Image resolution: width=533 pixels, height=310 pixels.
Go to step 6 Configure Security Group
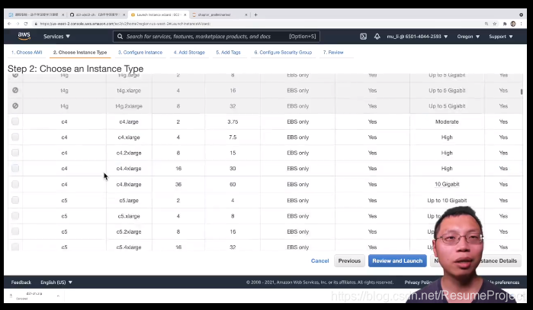pos(283,53)
